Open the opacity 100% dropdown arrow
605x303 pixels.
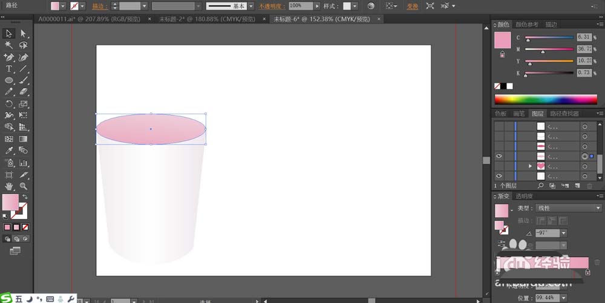[317, 6]
